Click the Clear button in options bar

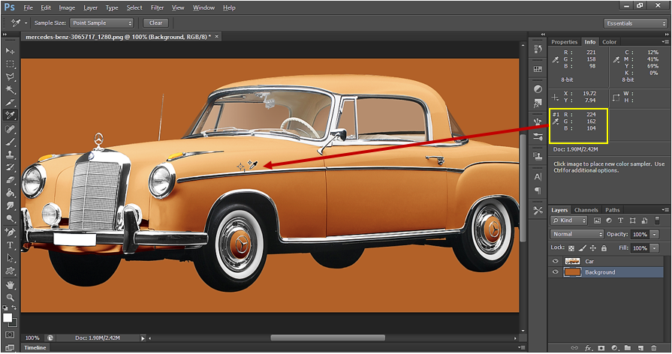click(156, 23)
